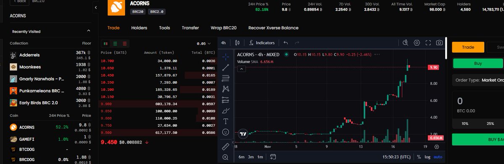Open Early Birds BRC 2.0 collection
This screenshot has height=164, width=504.
click(50, 103)
